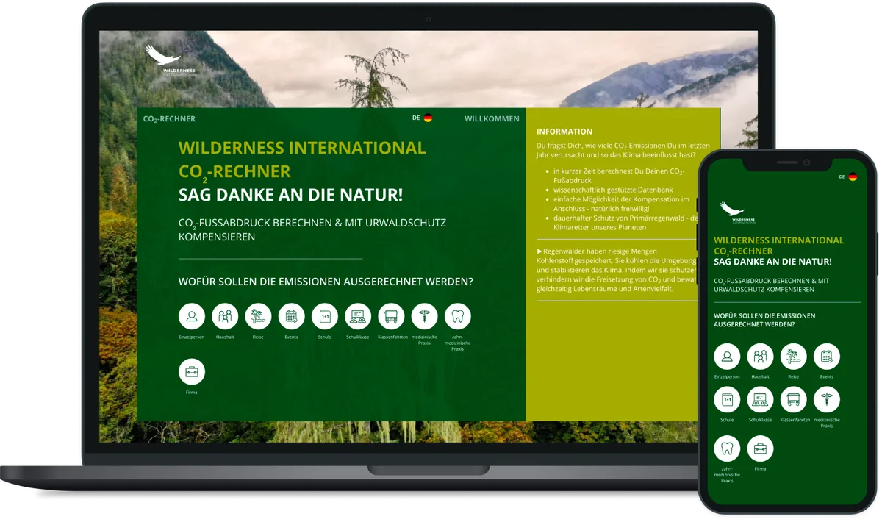Image resolution: width=882 pixels, height=522 pixels.
Task: Select the Firma briefcase icon on the laptop
Action: click(x=192, y=371)
